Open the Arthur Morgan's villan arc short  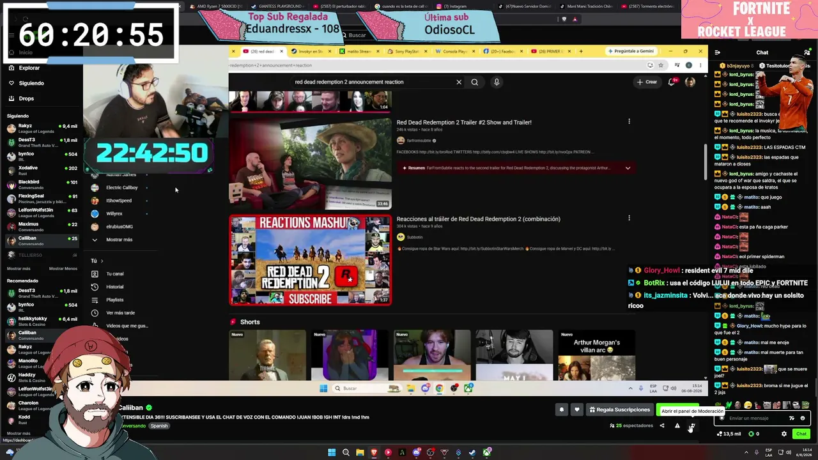[596, 355]
